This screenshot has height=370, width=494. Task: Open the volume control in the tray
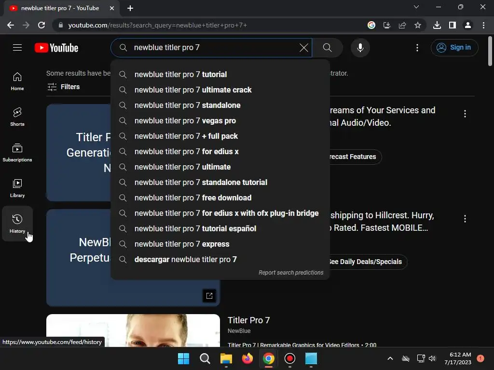[x=432, y=358]
